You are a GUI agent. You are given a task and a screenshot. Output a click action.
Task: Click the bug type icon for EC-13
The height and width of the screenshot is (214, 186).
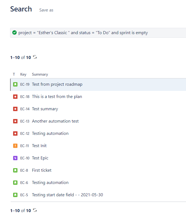point(15,121)
